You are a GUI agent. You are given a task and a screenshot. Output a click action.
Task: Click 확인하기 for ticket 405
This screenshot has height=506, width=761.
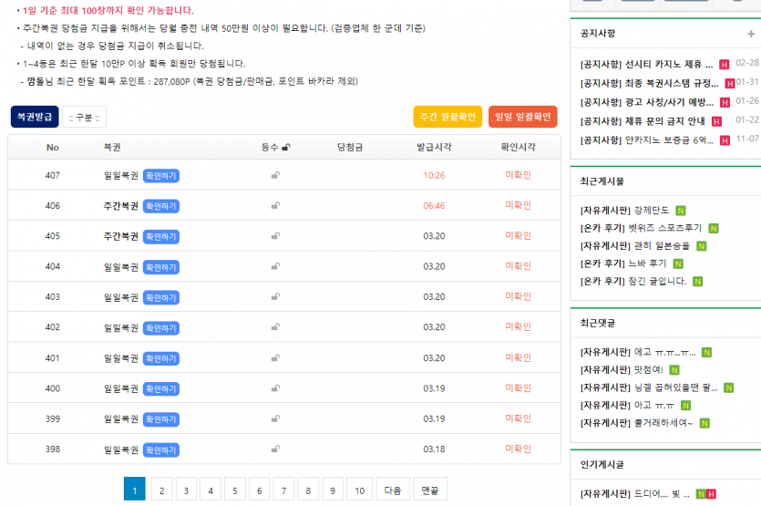(161, 236)
